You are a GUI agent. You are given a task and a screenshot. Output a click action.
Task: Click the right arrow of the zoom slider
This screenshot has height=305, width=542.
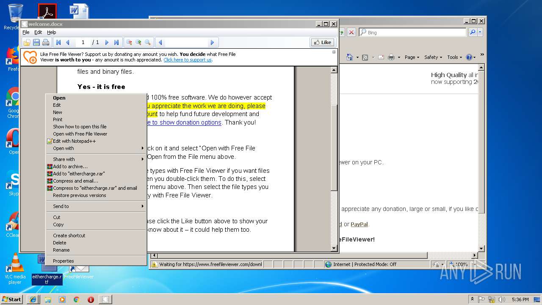tap(212, 42)
